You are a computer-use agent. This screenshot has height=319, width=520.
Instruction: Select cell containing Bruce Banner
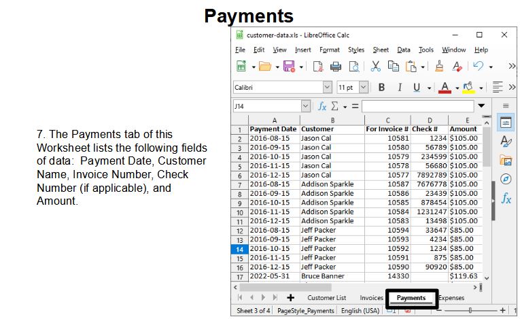point(332,276)
